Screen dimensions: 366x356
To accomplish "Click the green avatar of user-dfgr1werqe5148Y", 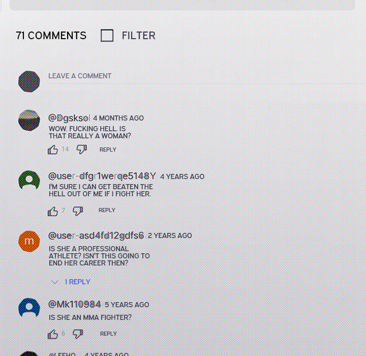I will (29, 181).
